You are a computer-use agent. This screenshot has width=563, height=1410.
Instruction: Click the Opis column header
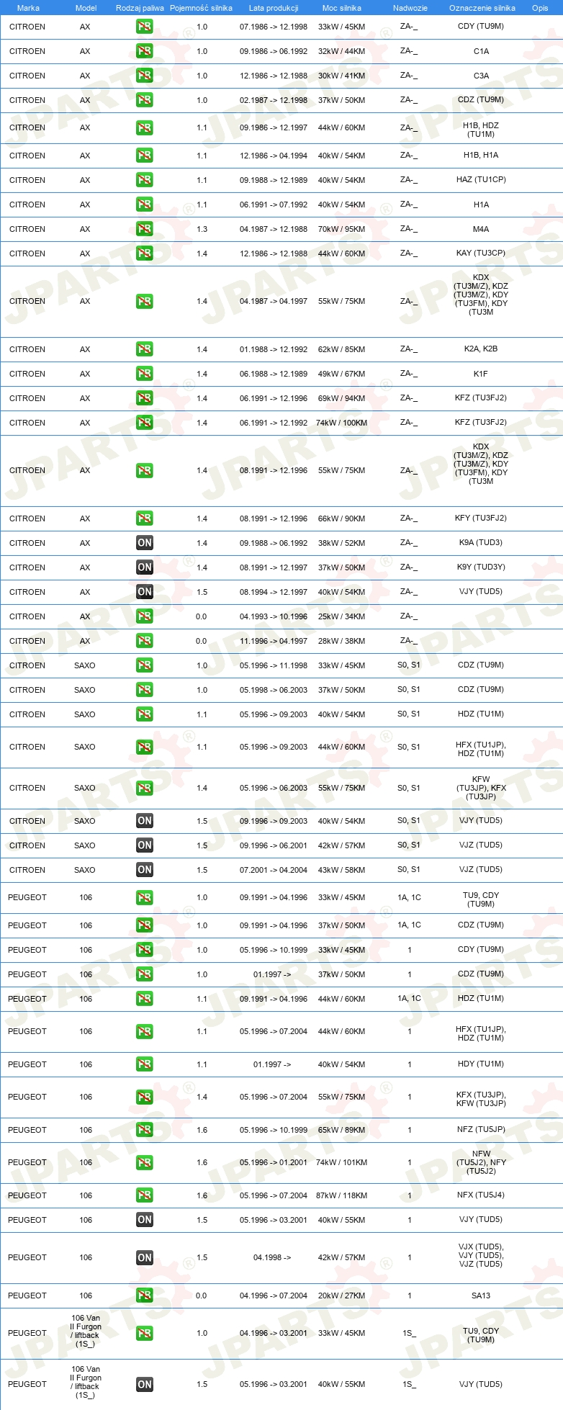540,8
